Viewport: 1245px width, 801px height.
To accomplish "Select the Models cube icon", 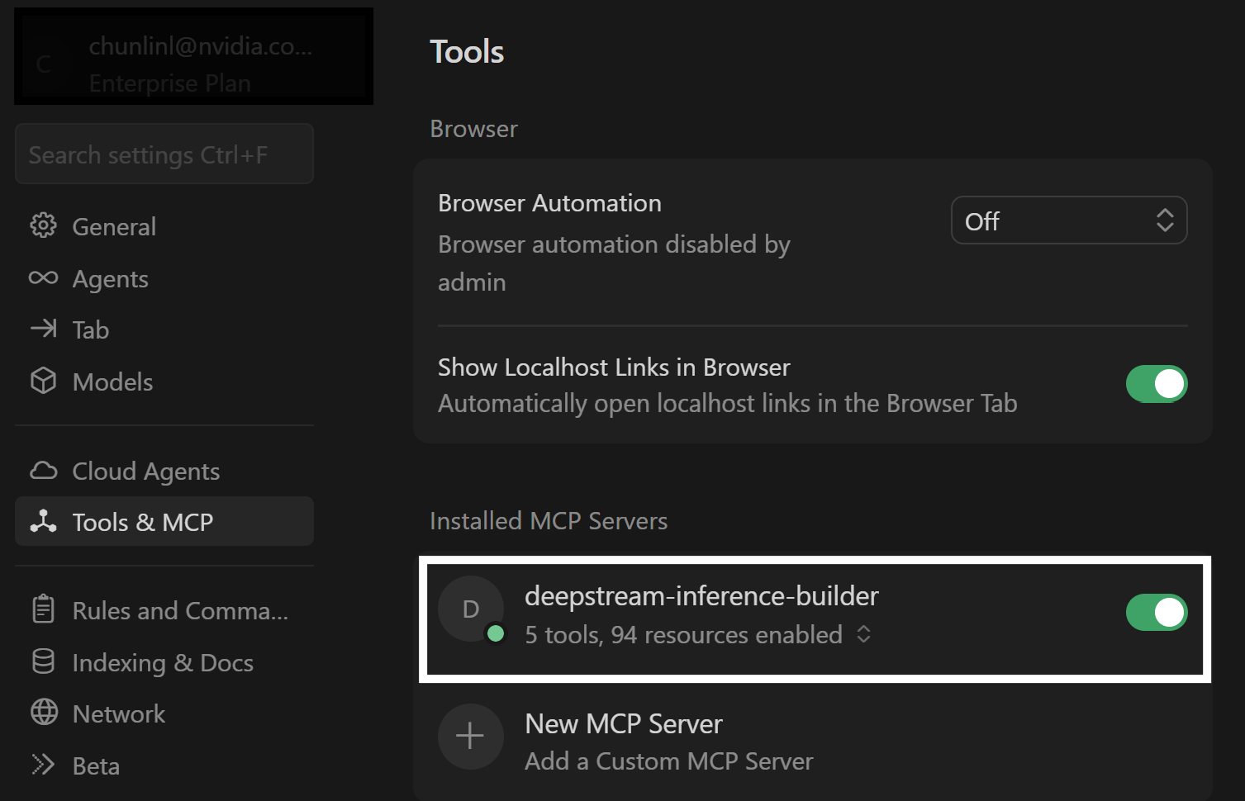I will [44, 381].
